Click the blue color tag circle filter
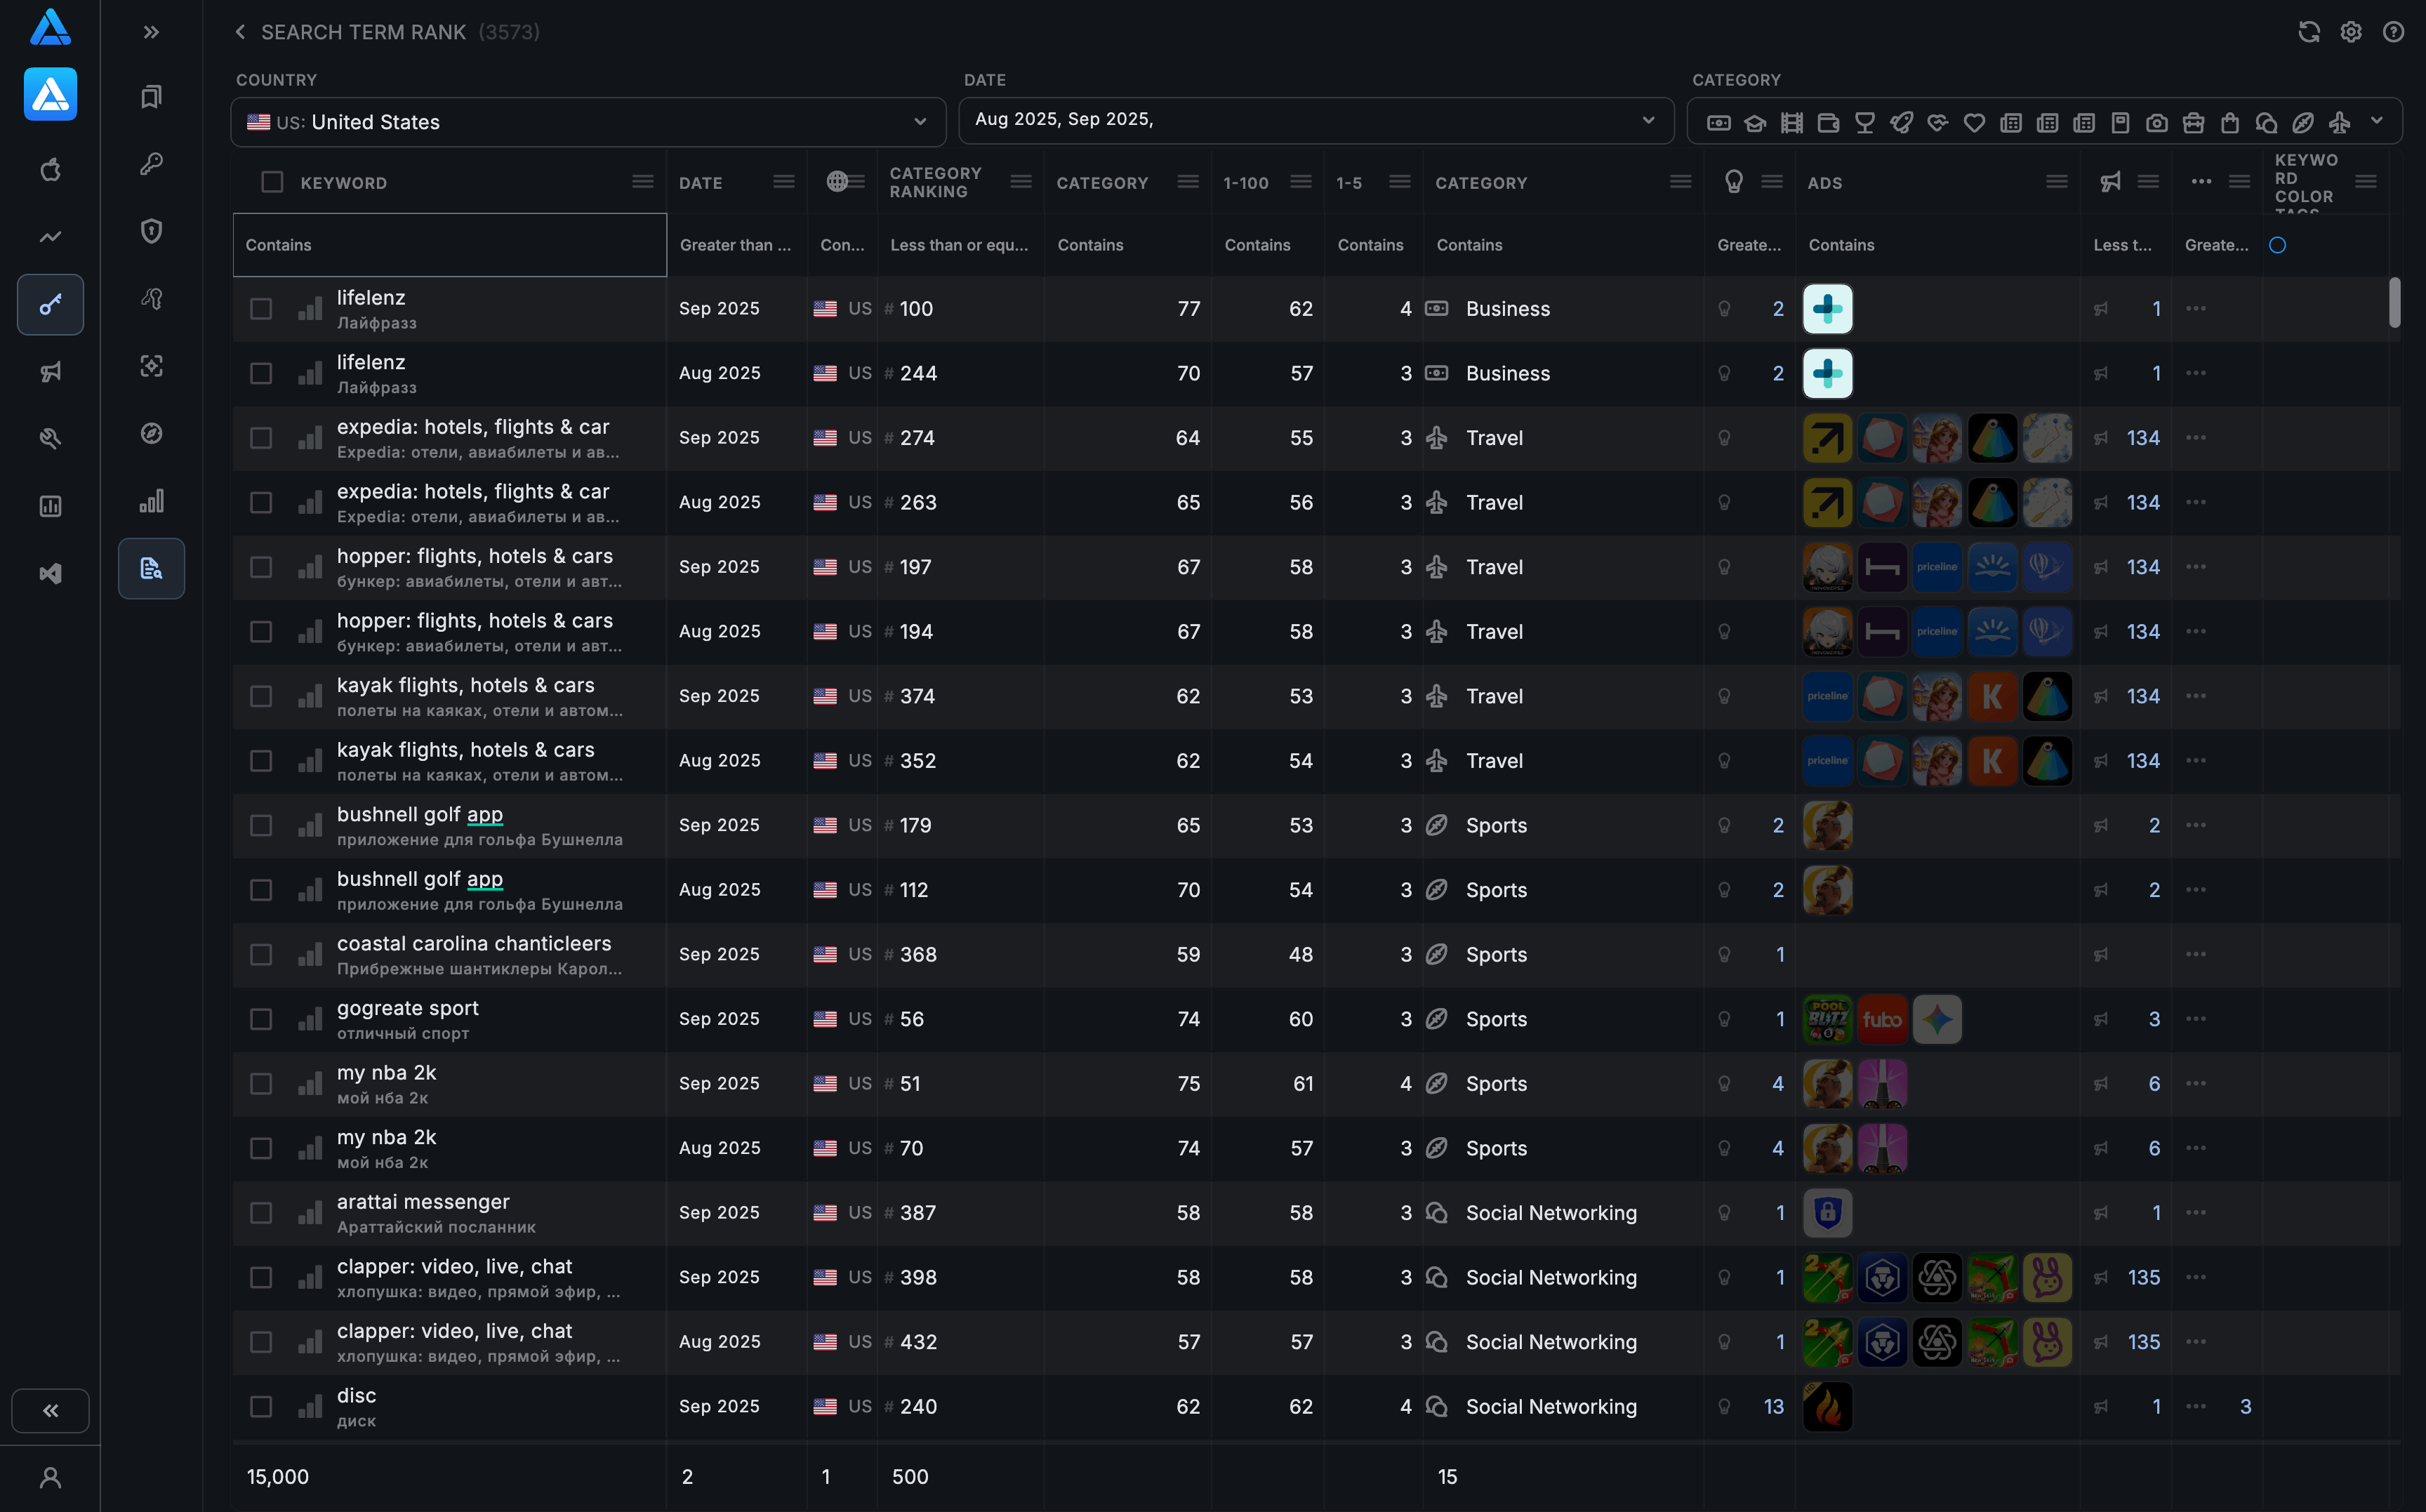Image resolution: width=2426 pixels, height=1512 pixels. point(2277,245)
